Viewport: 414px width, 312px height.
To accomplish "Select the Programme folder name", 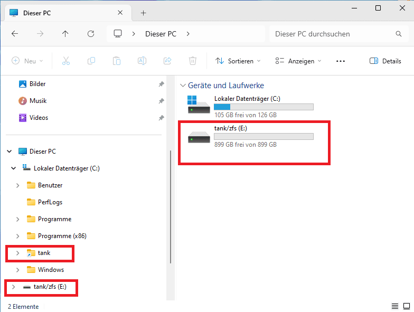I will point(55,219).
